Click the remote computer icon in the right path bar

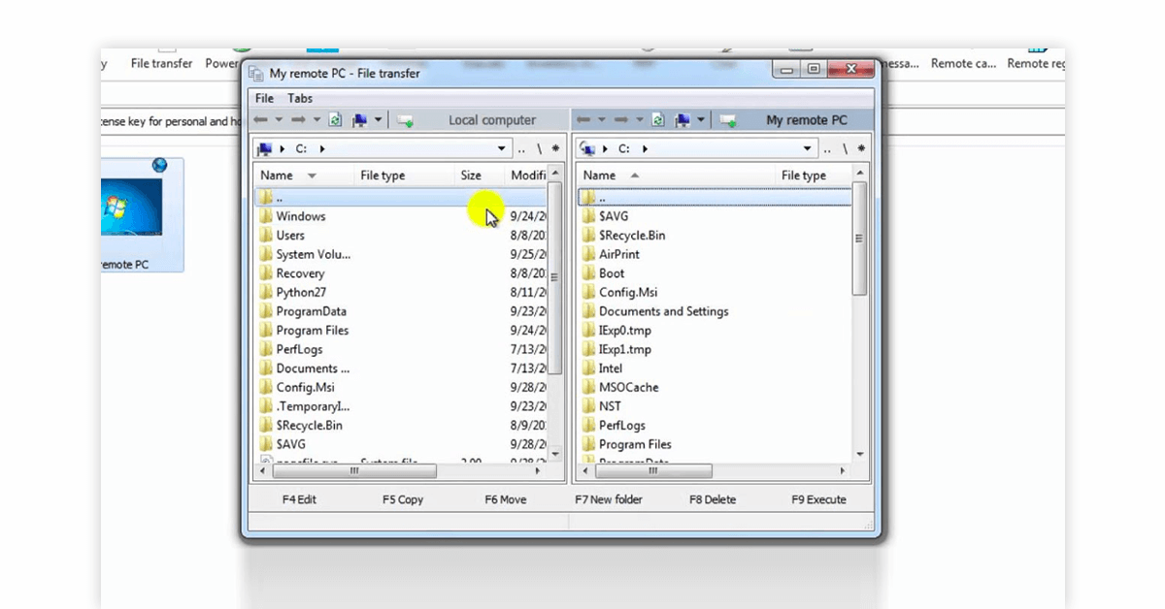(586, 148)
